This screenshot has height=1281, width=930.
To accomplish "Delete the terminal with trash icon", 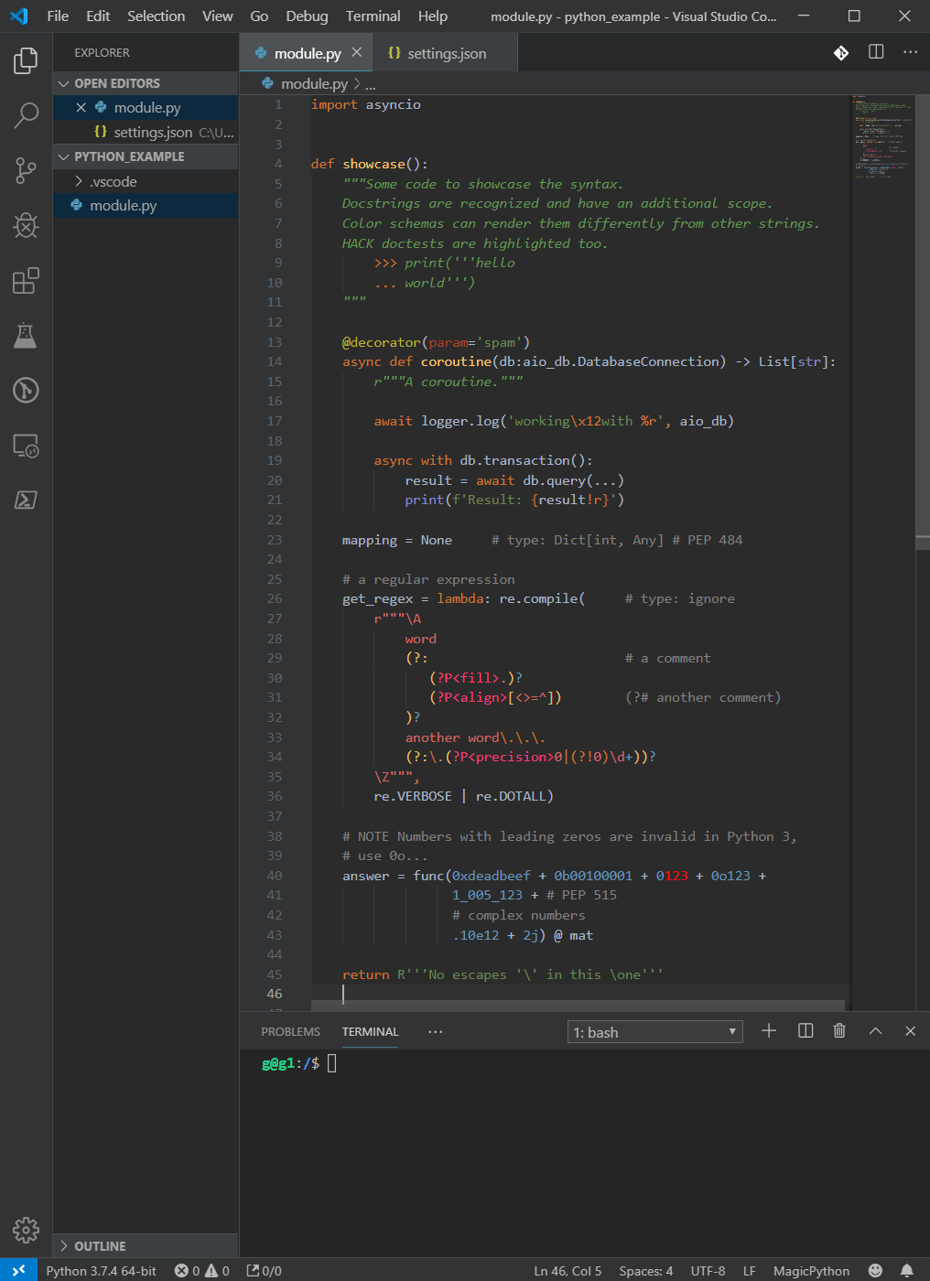I will click(839, 1031).
